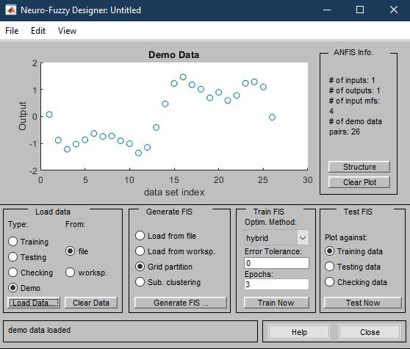Click the 'pairs: 26' text
The image size is (410, 349).
coord(345,132)
